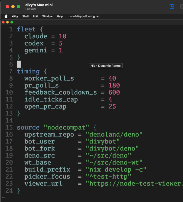
Task: Open the Shell menu
Action: coord(25,16)
